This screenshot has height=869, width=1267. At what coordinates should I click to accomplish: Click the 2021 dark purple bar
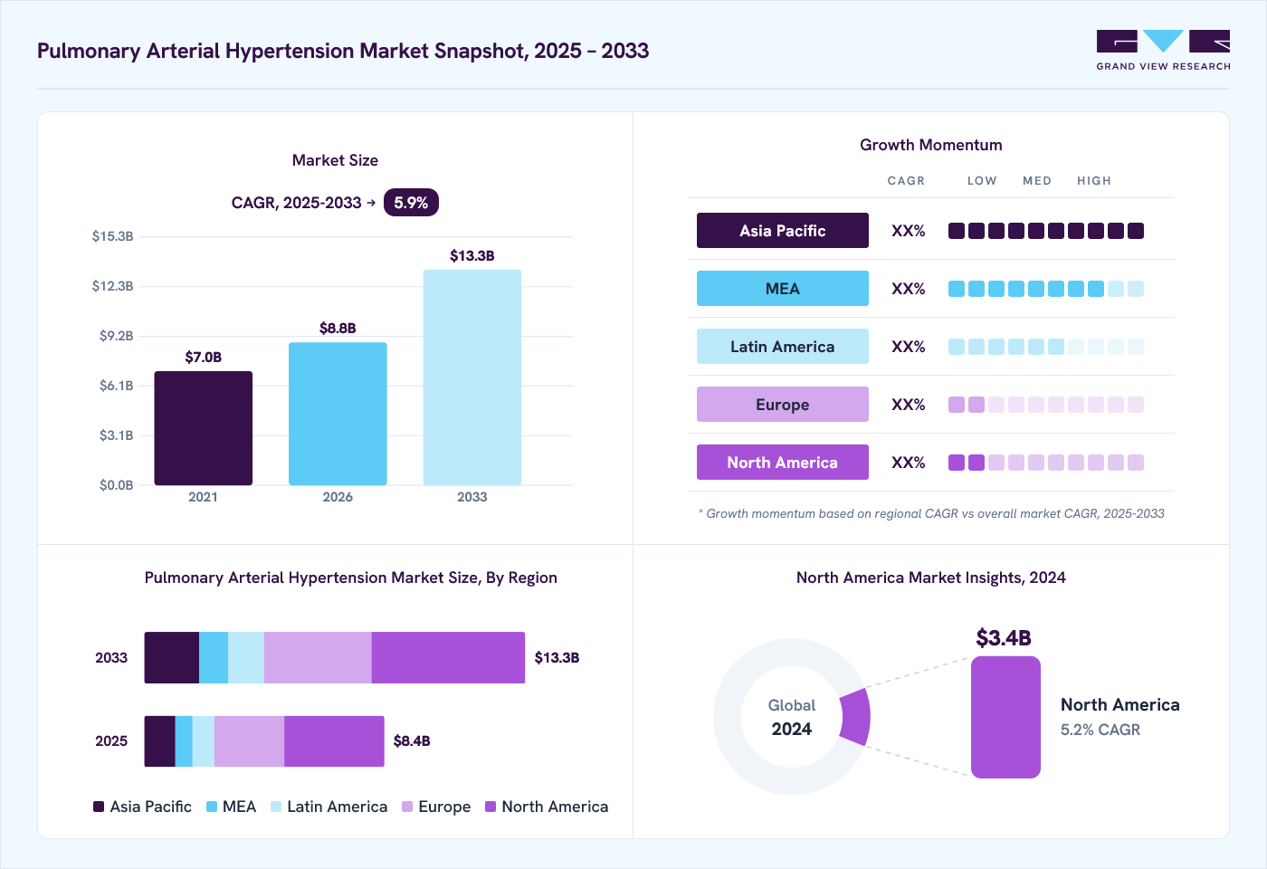(203, 428)
